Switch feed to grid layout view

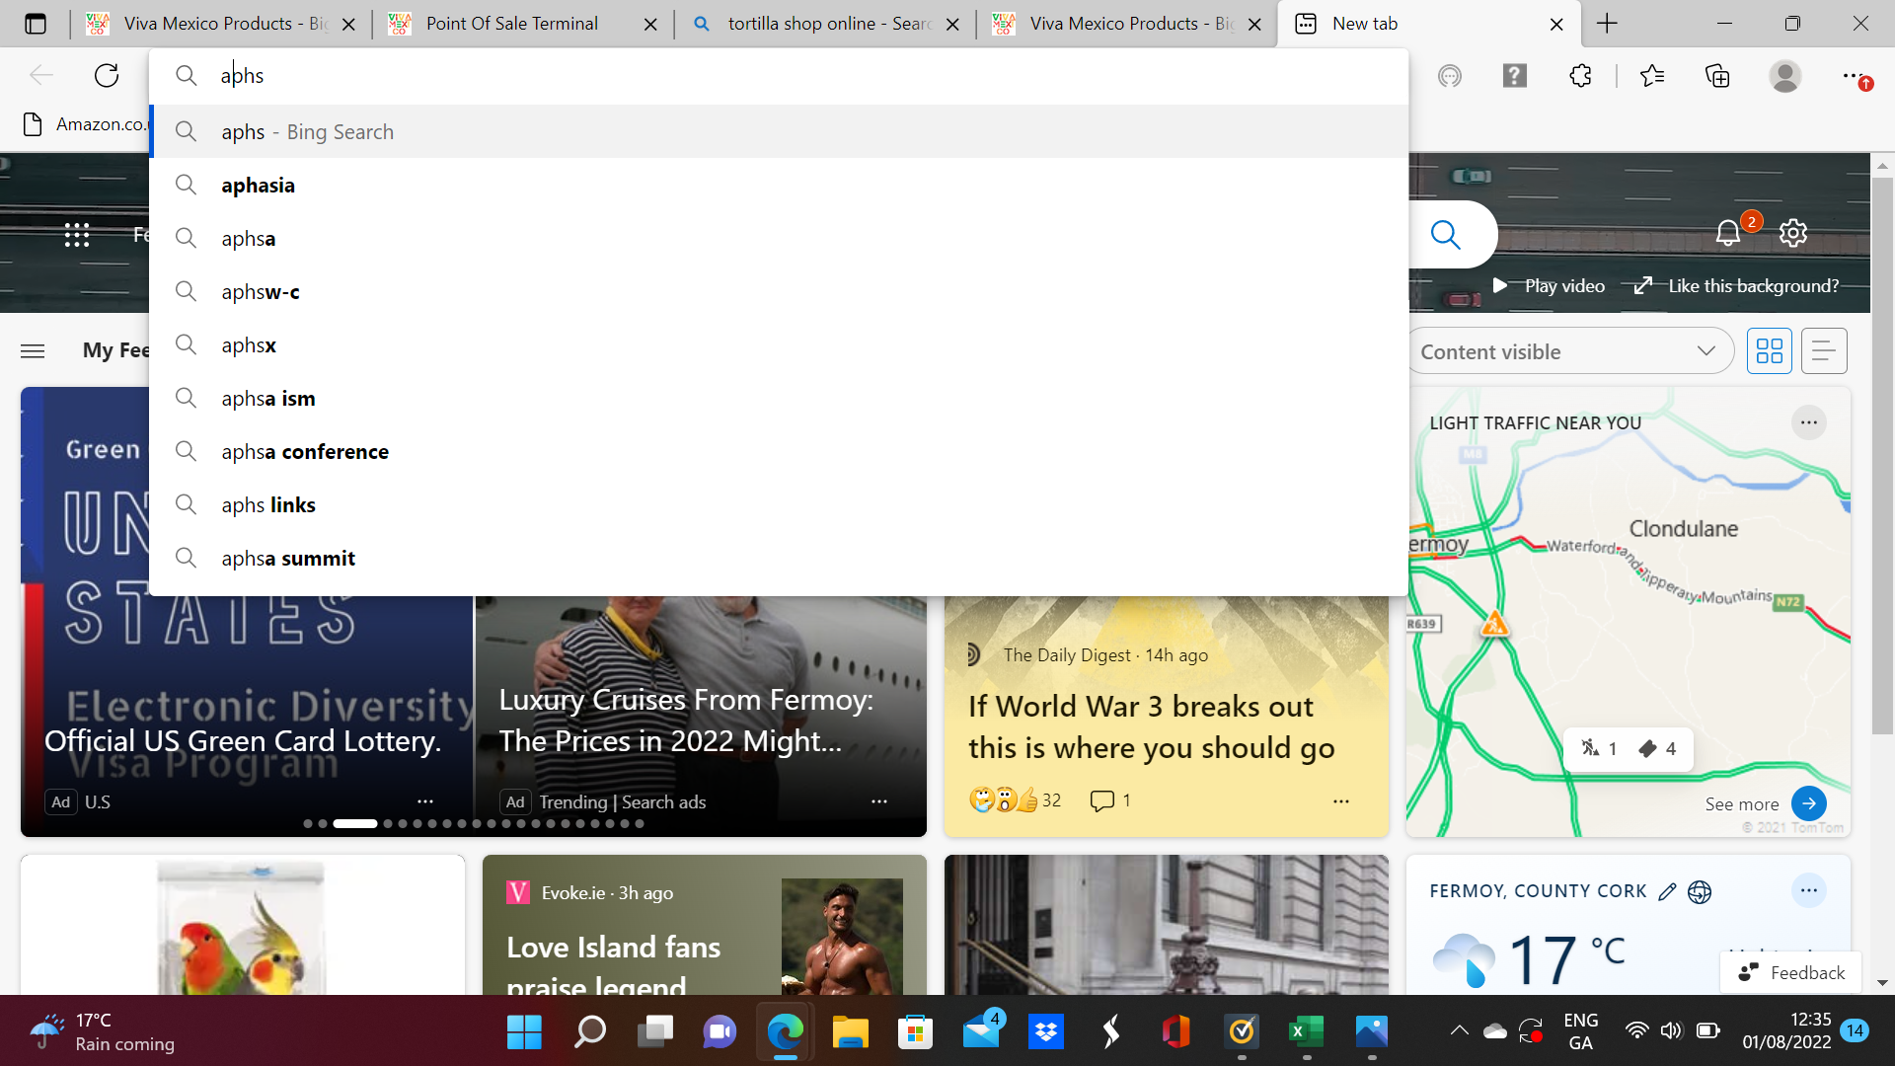[x=1769, y=351]
